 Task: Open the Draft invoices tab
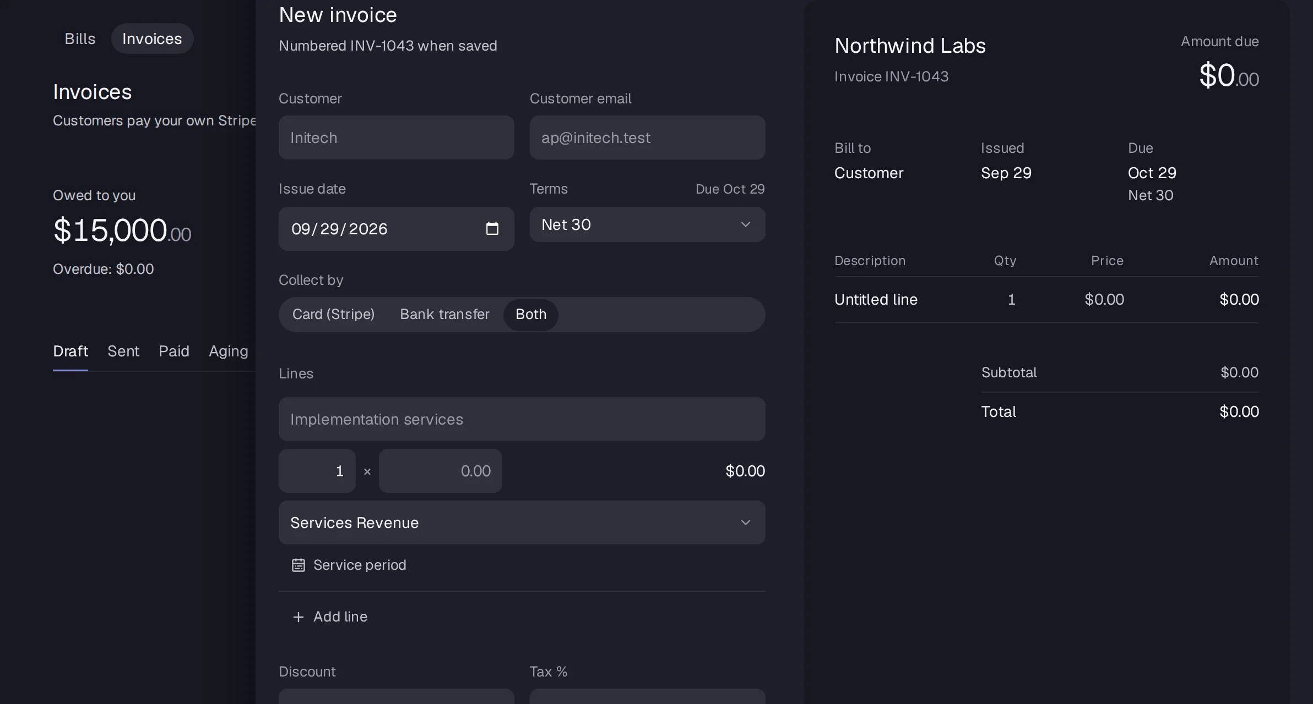click(x=70, y=351)
